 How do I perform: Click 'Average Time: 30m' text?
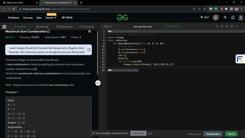(143, 26)
